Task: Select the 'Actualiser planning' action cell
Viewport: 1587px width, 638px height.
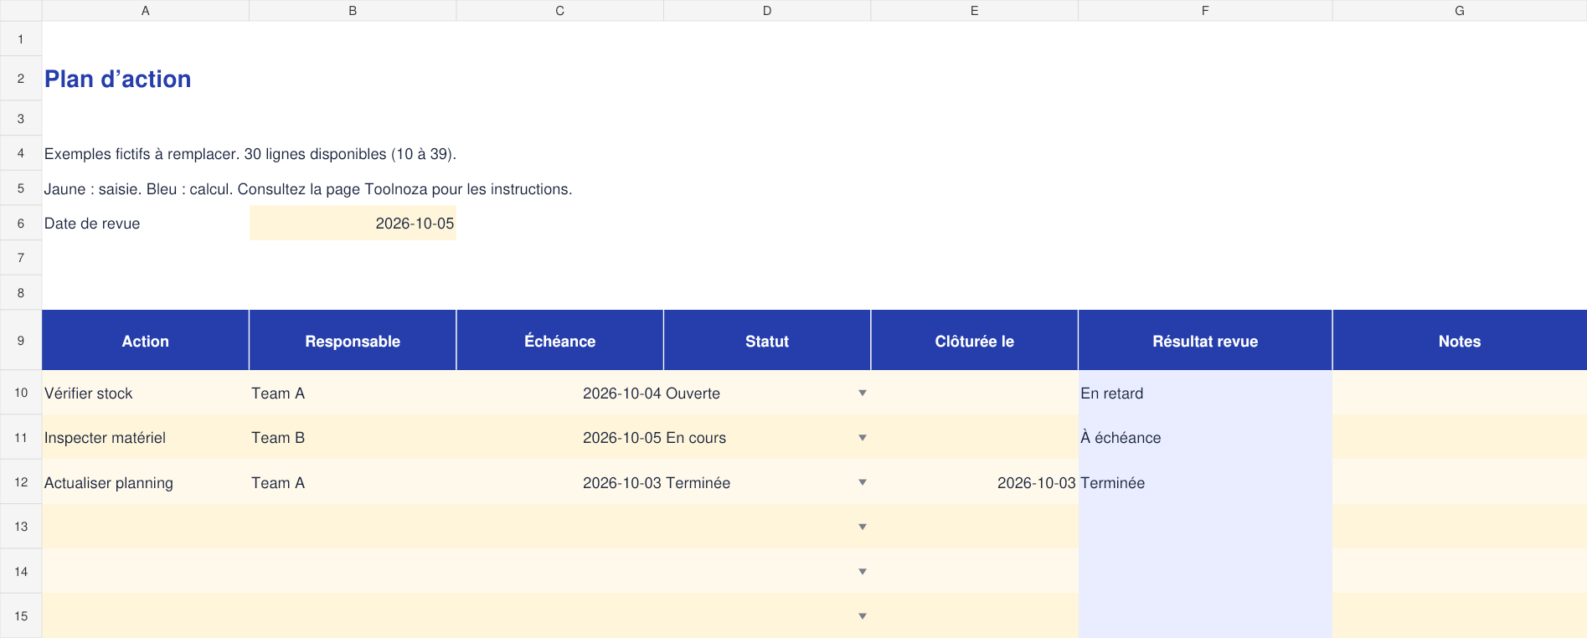Action: [x=146, y=482]
